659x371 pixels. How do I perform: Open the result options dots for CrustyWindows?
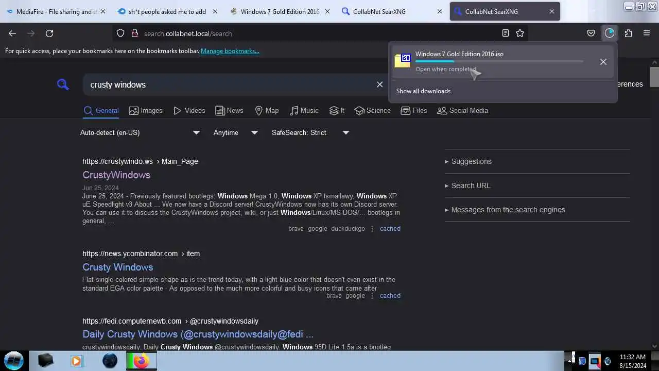(372, 229)
